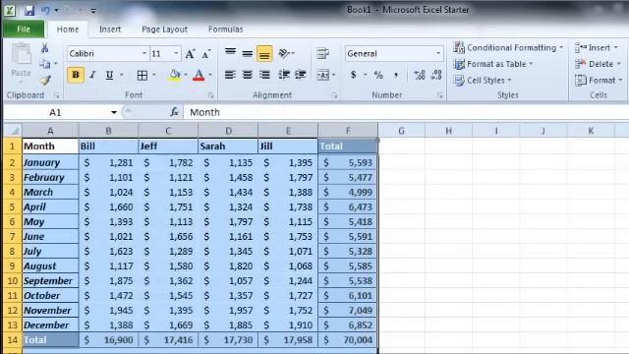Apply the Fill Color bucket
Image resolution: width=629 pixels, height=354 pixels.
coord(174,75)
